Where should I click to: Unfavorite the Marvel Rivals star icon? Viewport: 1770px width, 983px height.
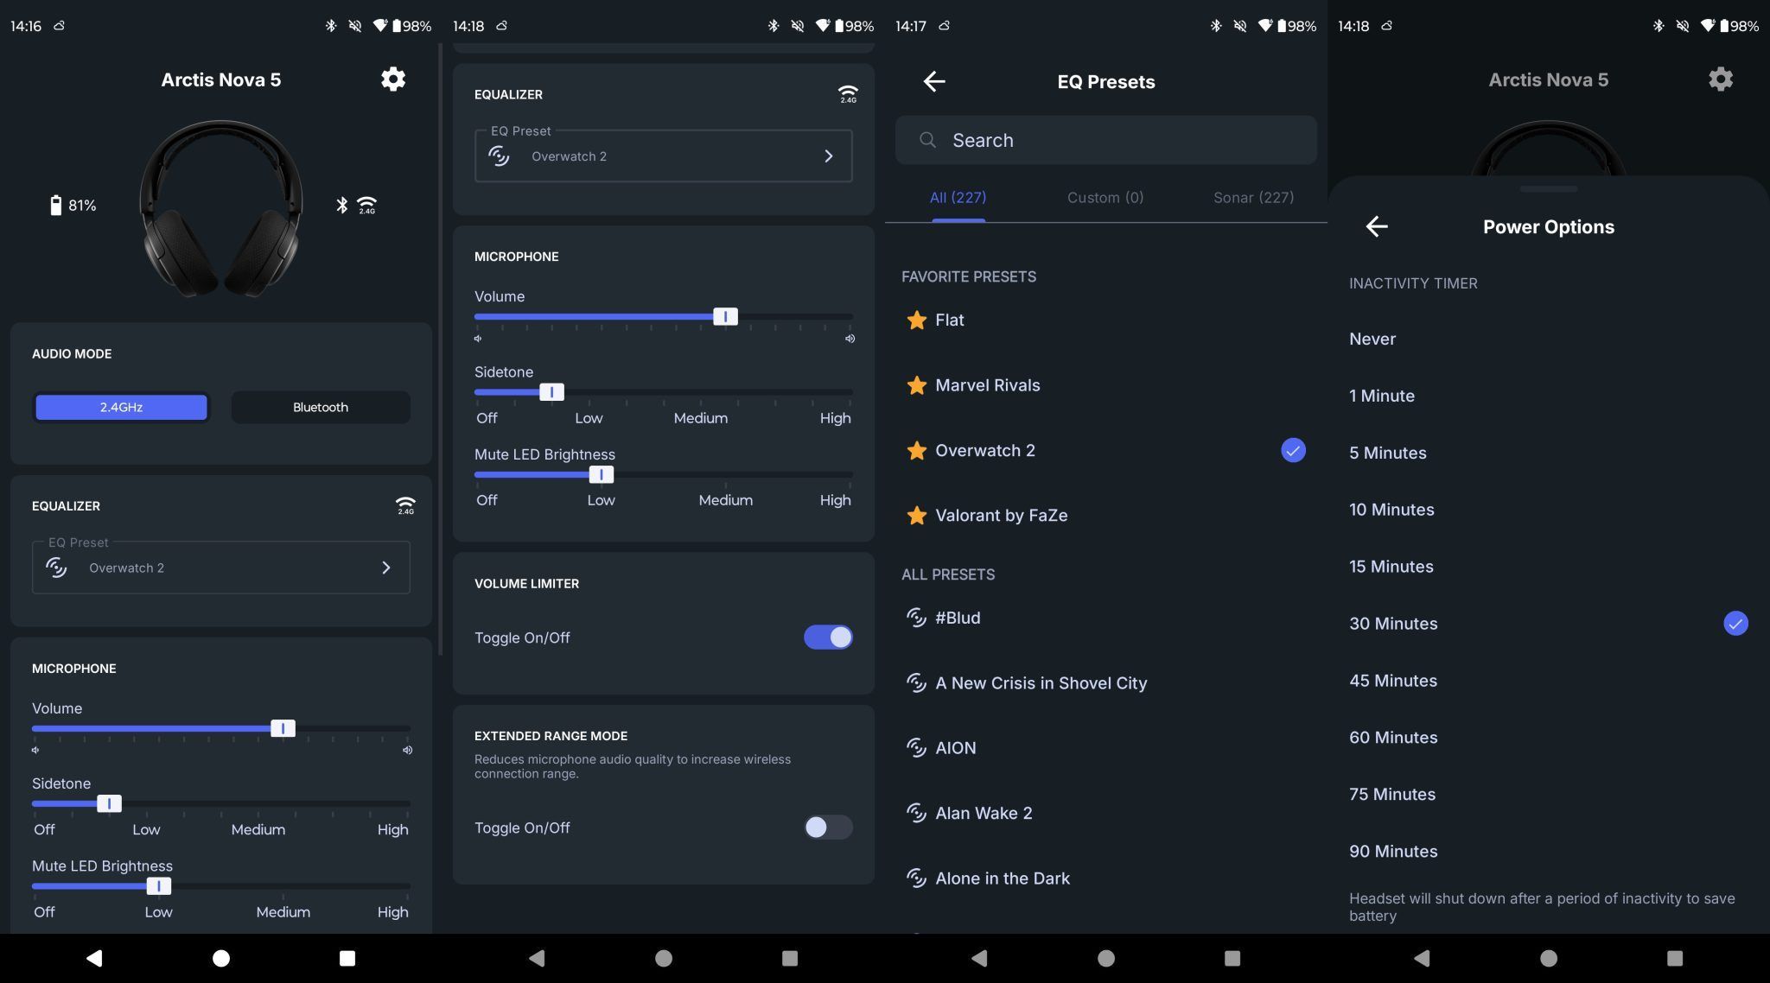tap(916, 385)
